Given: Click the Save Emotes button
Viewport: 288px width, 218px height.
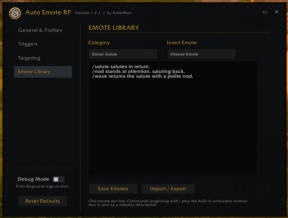Looking at the screenshot, I should 113,189.
